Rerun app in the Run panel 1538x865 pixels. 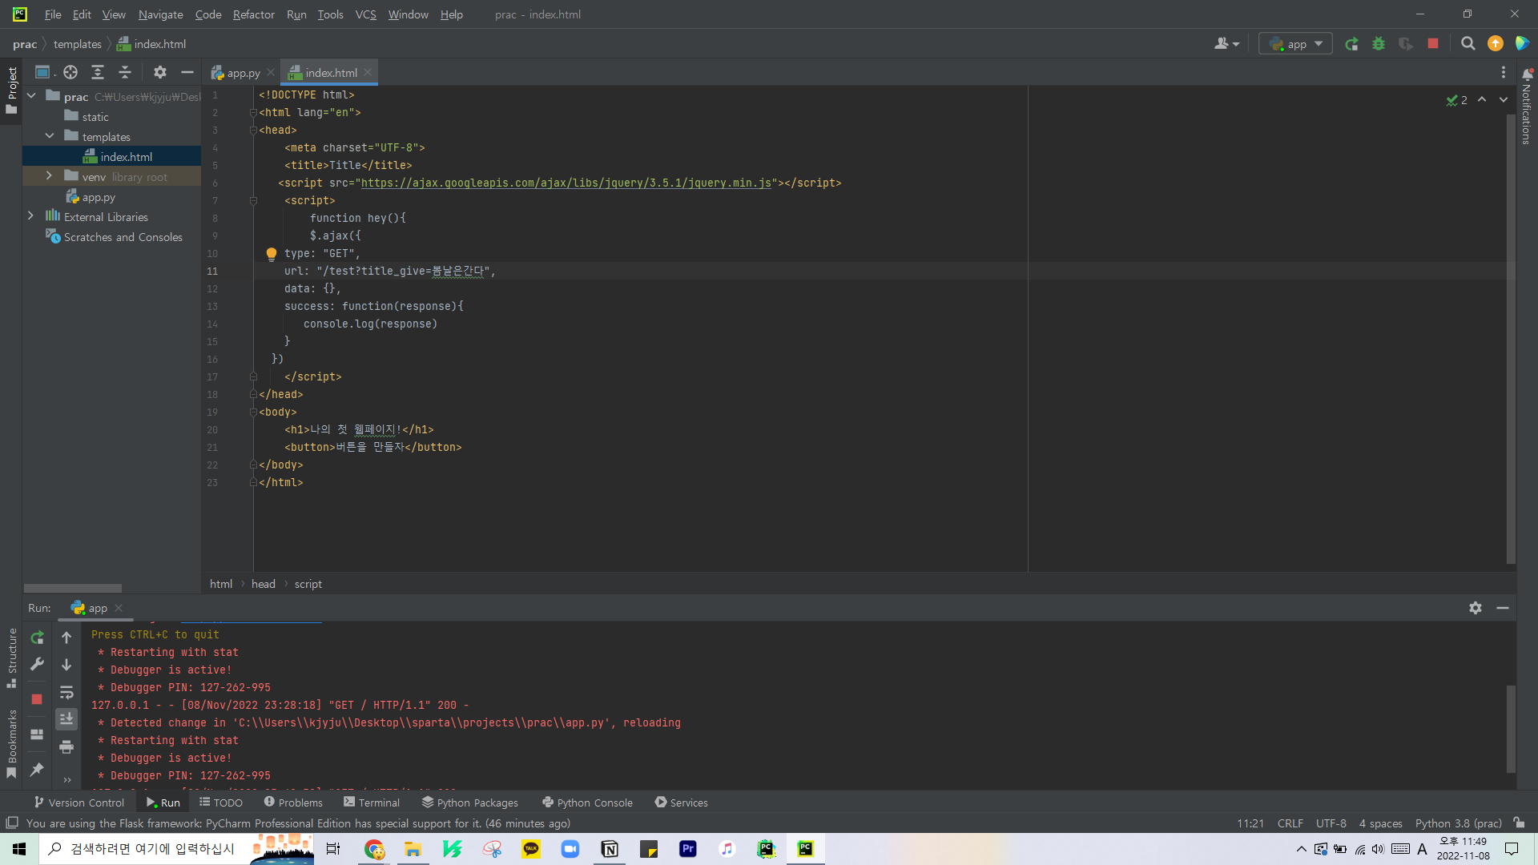coord(37,638)
